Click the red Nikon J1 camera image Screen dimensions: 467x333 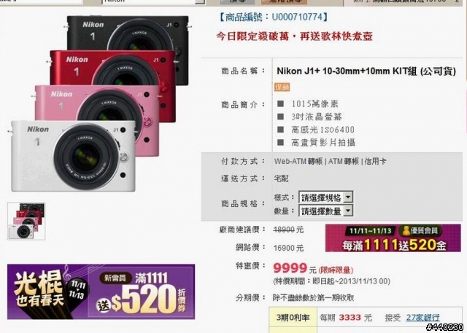click(112, 68)
